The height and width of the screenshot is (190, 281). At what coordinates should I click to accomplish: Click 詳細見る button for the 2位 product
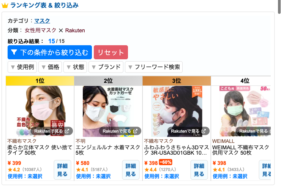[x=131, y=170]
